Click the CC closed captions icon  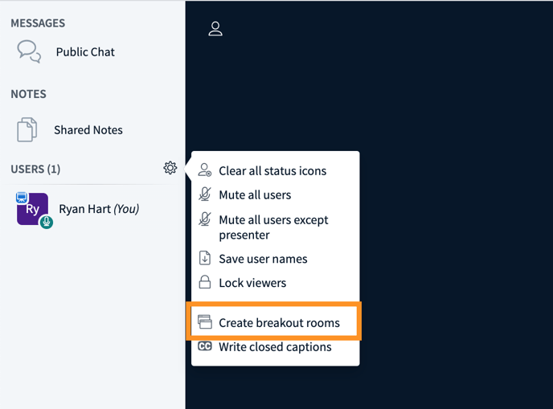(205, 347)
